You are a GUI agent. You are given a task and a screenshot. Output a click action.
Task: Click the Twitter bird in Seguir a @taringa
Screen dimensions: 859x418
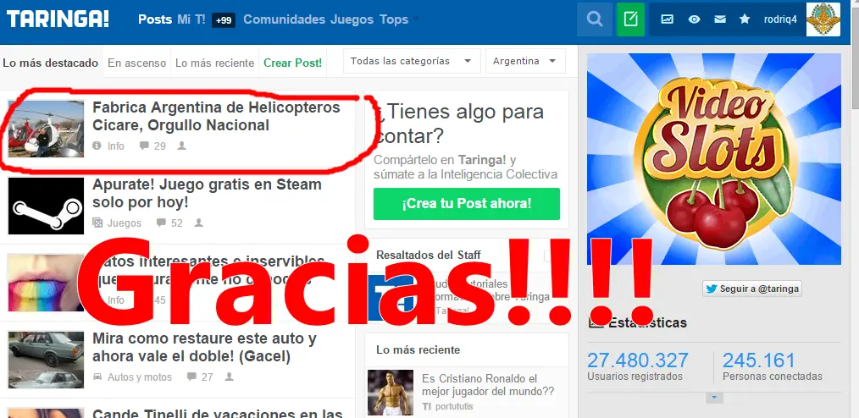click(x=711, y=289)
